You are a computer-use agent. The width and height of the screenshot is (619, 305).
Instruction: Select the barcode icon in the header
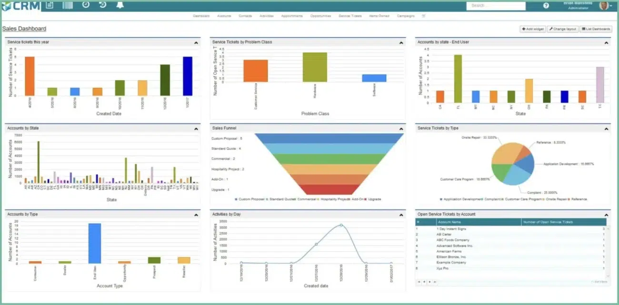tap(67, 5)
